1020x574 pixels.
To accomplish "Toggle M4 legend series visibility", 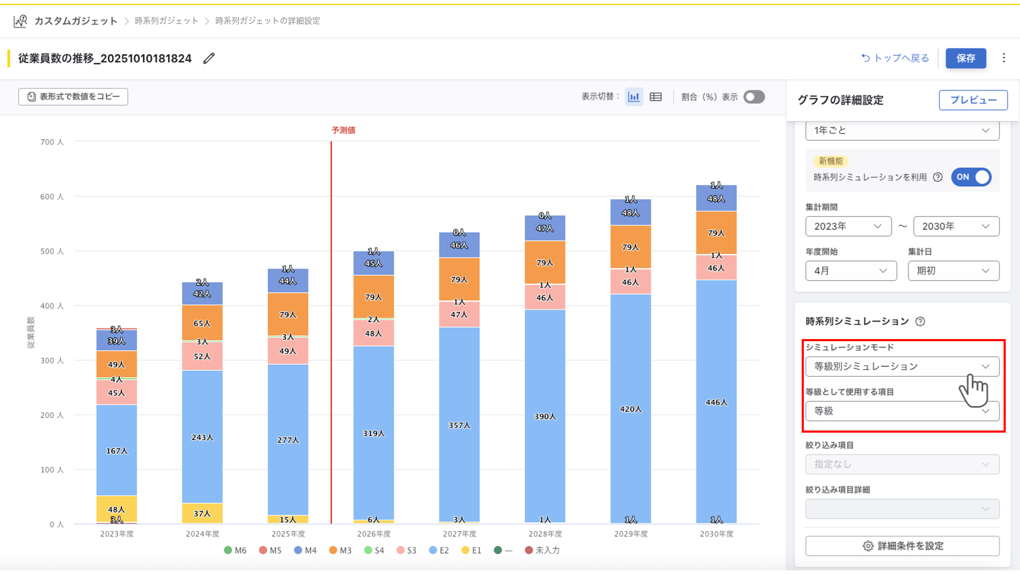I will [305, 550].
